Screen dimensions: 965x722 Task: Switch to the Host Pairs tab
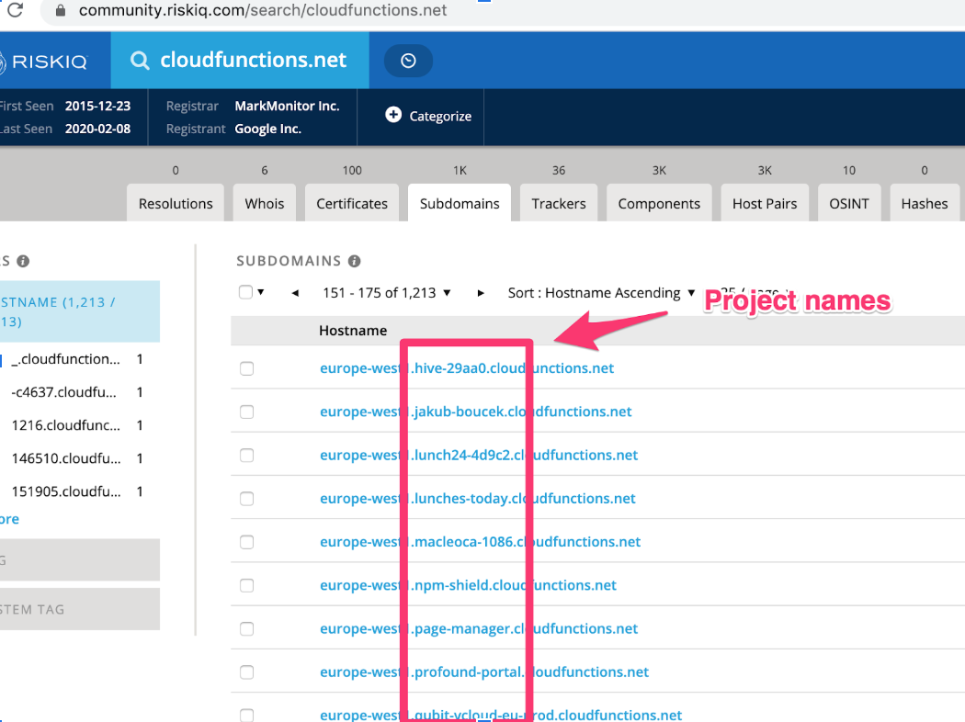tap(765, 203)
